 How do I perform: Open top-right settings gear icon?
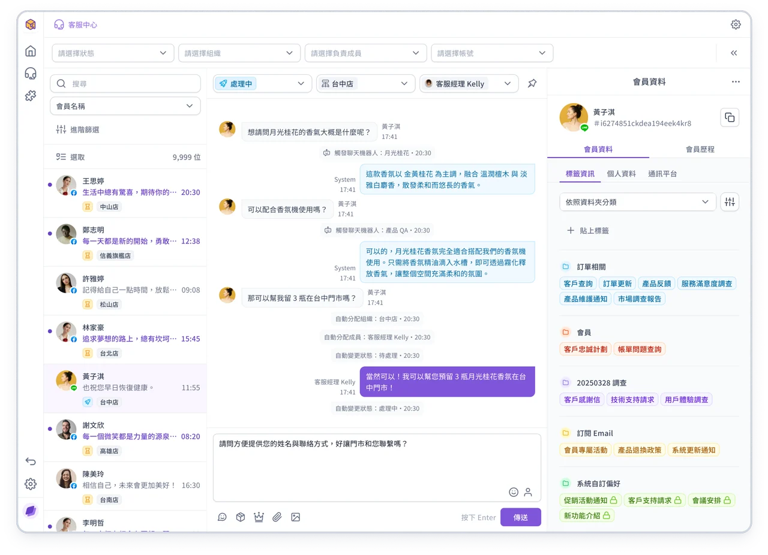pos(736,25)
